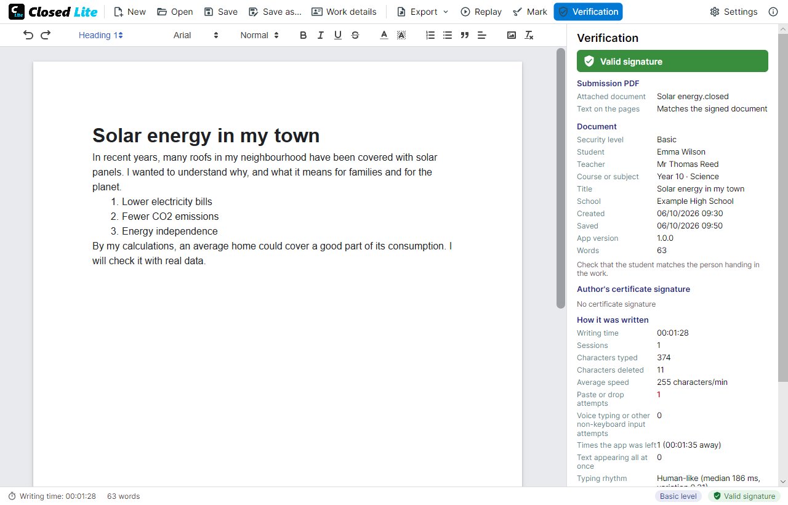Save the current document

pos(221,12)
